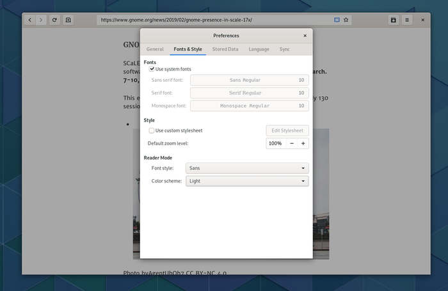Viewport: 448px width, 291px height.
Task: Enable Use custom stylesheet checkbox
Action: (152, 130)
